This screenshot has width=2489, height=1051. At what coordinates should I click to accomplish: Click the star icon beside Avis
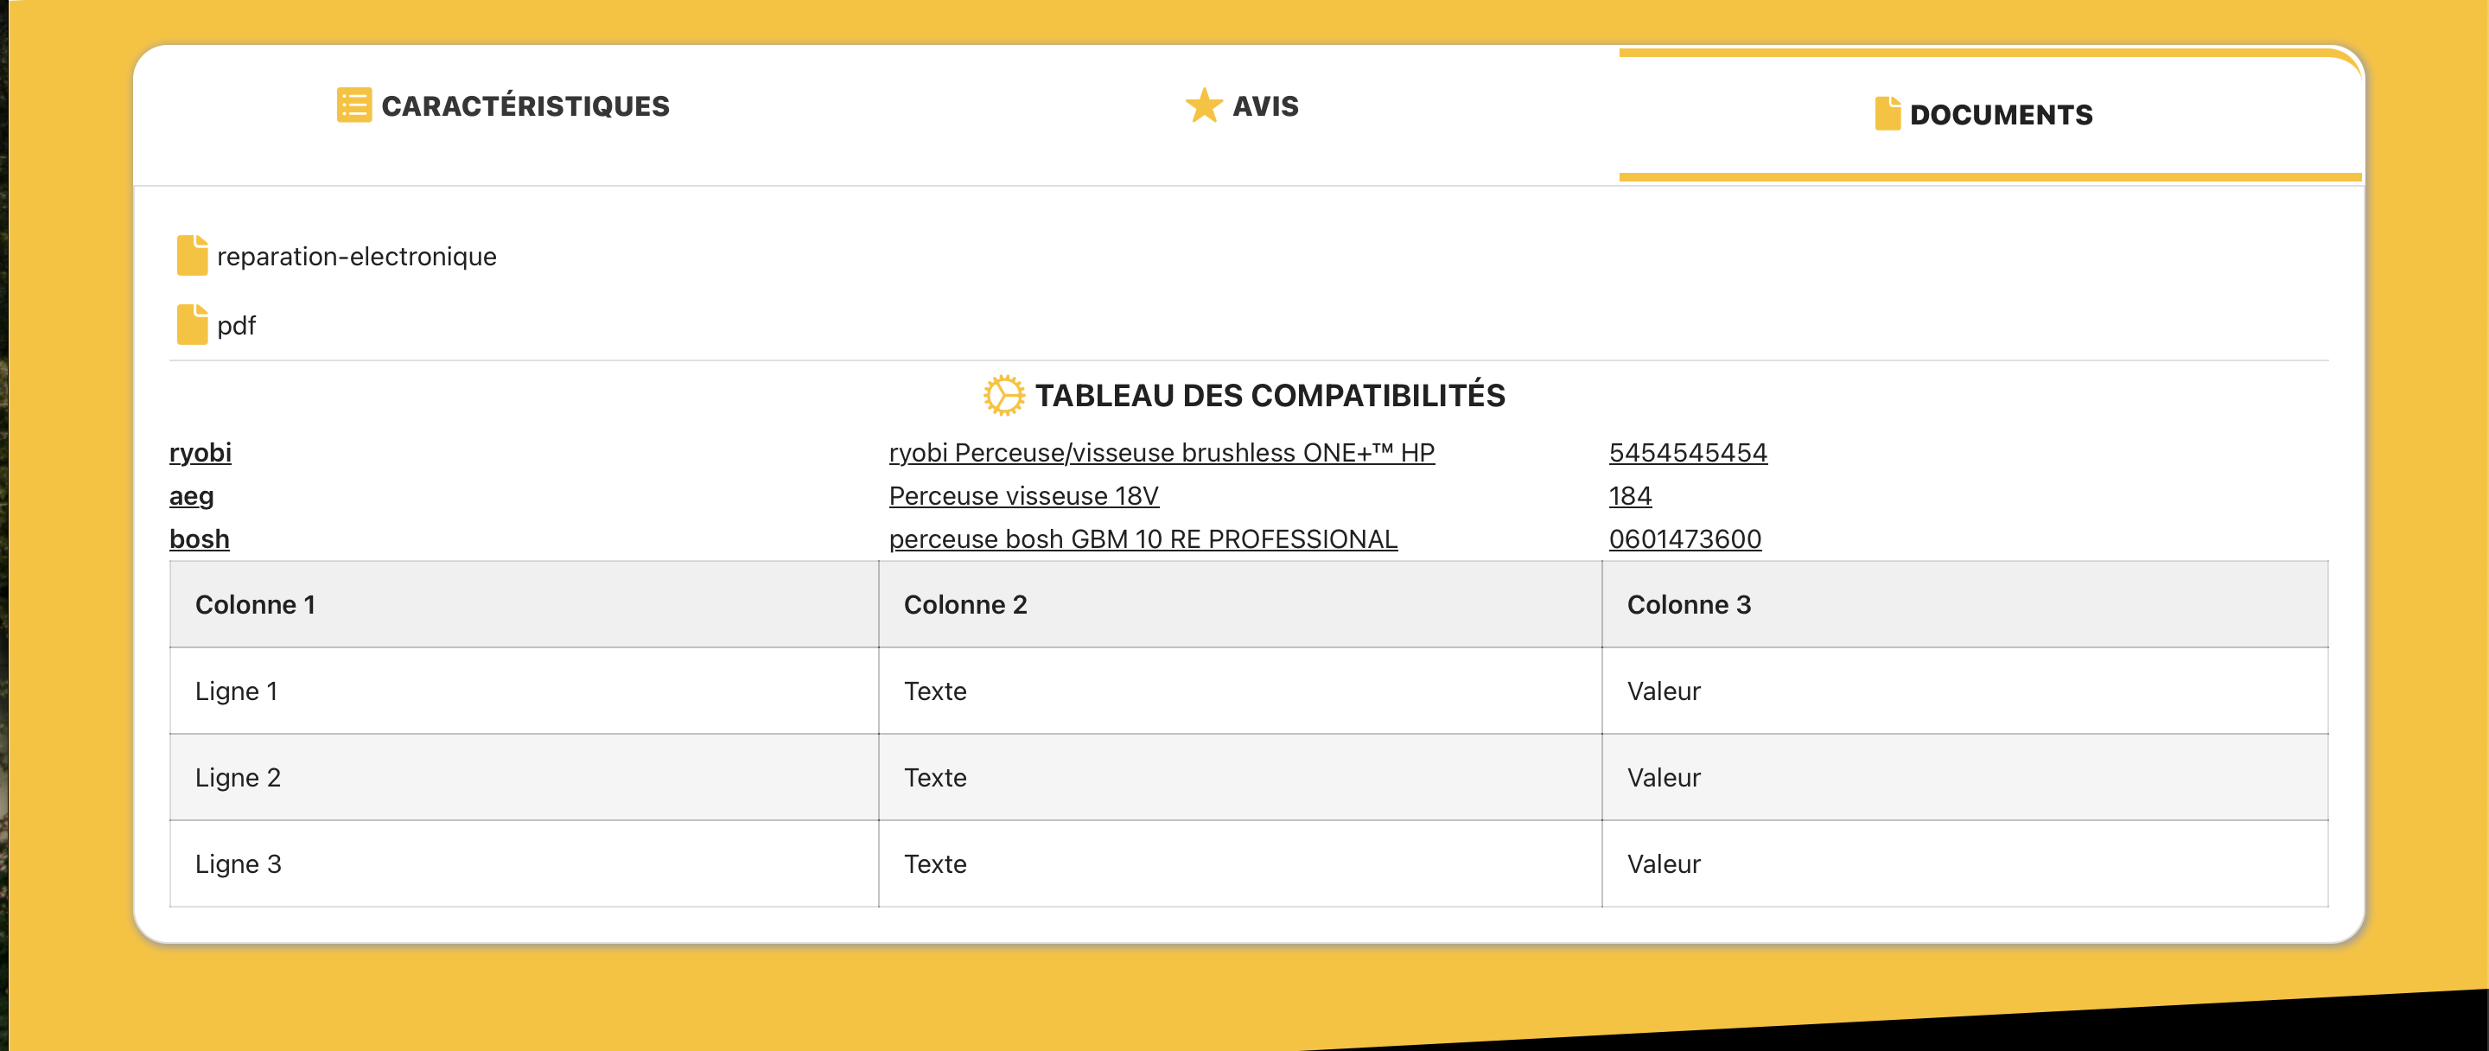coord(1203,105)
